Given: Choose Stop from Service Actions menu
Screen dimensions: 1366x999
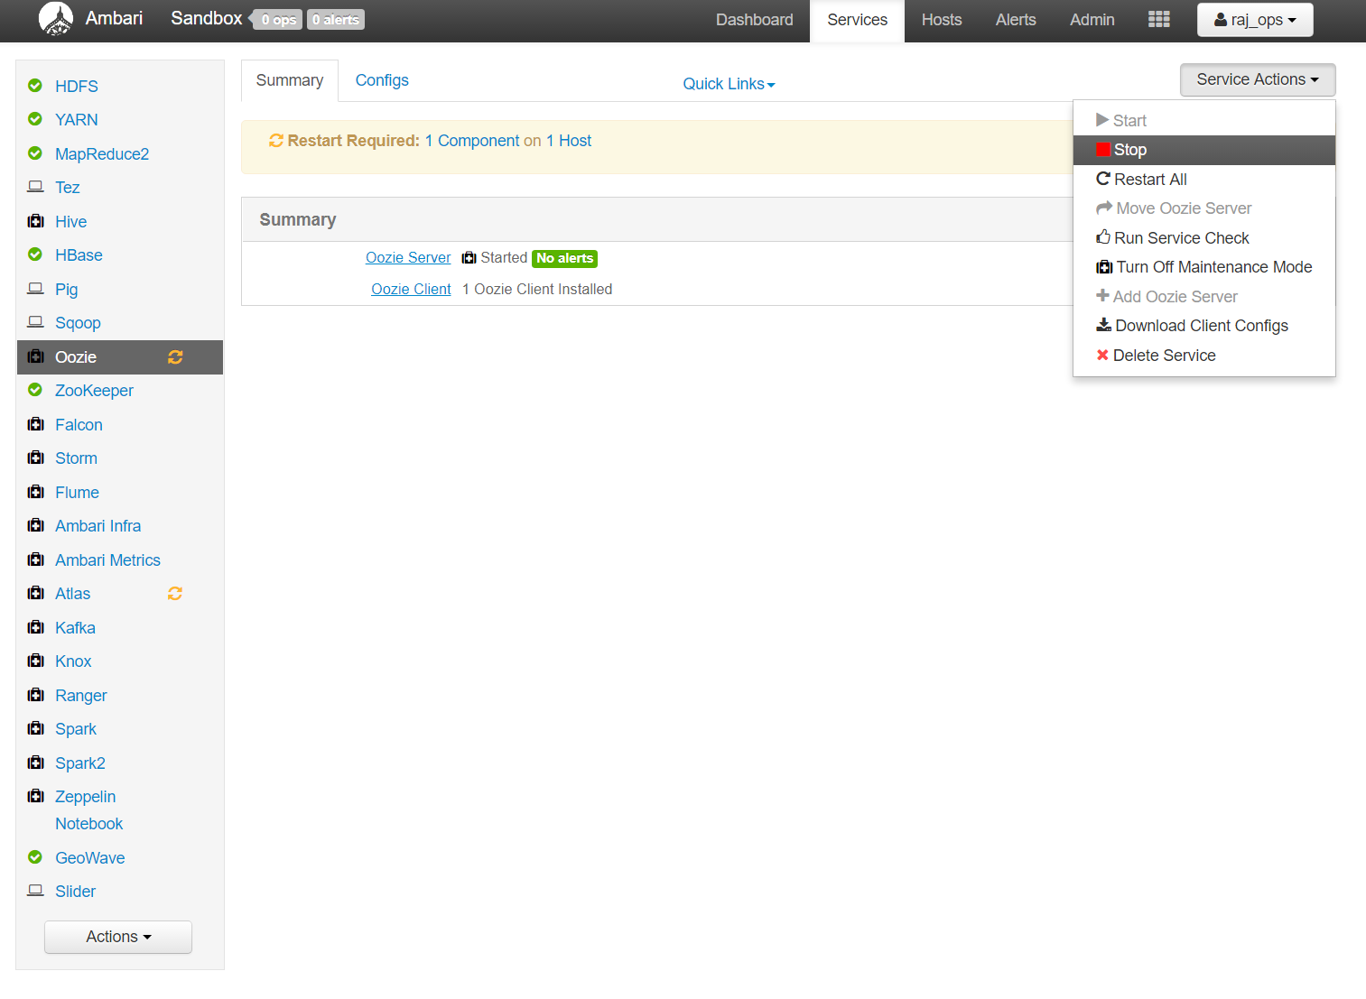Looking at the screenshot, I should [x=1204, y=150].
